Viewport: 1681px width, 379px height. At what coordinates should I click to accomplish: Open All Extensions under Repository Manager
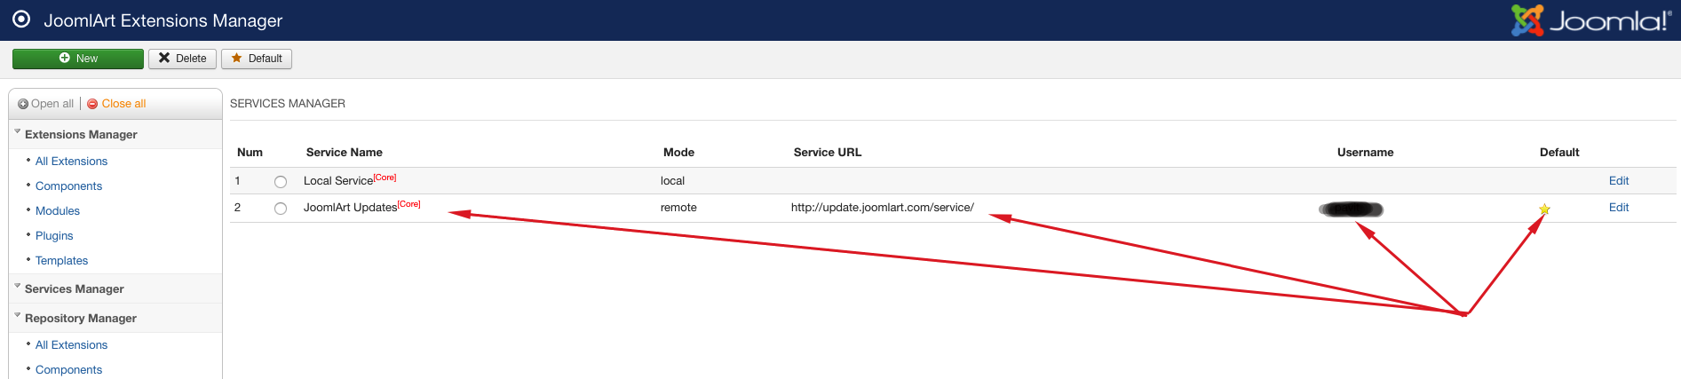coord(71,344)
